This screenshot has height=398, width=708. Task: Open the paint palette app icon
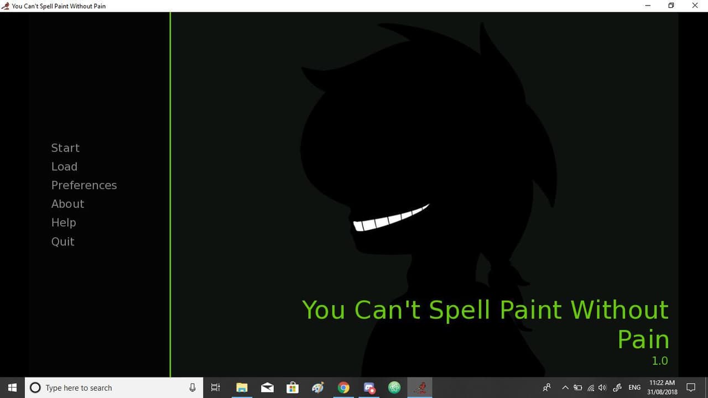tap(318, 387)
